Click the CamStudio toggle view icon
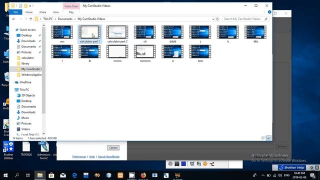This screenshot has width=320, height=180. [192, 163]
